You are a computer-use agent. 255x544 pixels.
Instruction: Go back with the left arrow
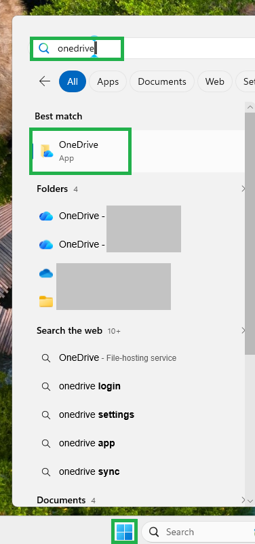(x=44, y=81)
